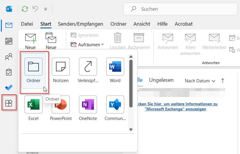Reverse sort order with the up arrow
Viewport: 240px width, 154px height.
click(x=223, y=81)
